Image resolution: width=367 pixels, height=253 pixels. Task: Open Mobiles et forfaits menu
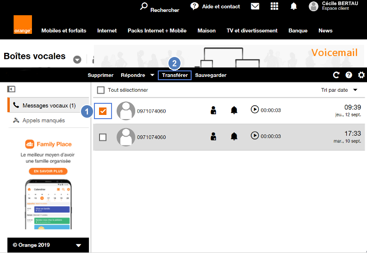coord(64,31)
